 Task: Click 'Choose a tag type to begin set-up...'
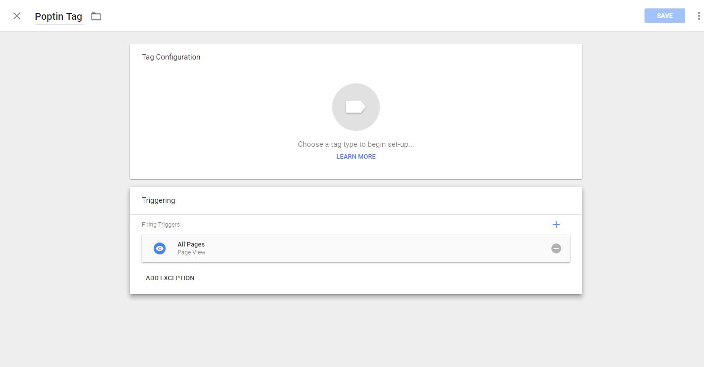click(x=356, y=144)
